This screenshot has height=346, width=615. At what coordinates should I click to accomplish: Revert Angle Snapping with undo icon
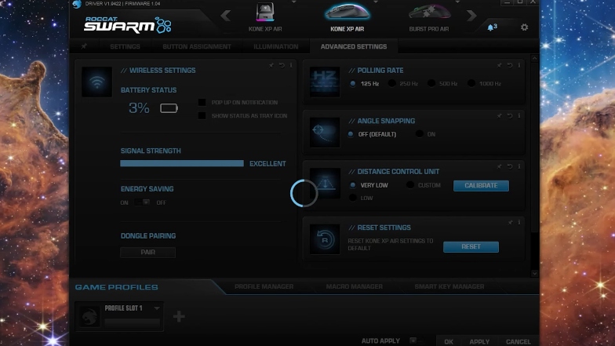click(510, 116)
